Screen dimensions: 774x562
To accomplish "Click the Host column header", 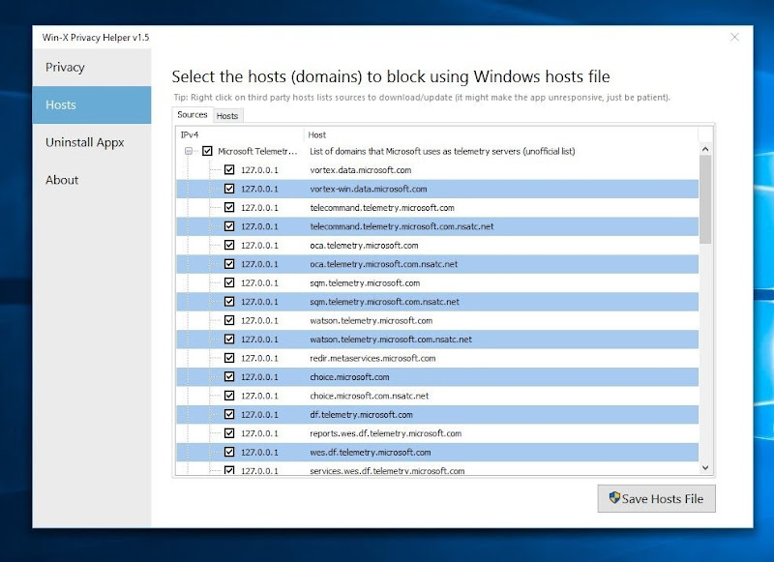I will (x=501, y=134).
